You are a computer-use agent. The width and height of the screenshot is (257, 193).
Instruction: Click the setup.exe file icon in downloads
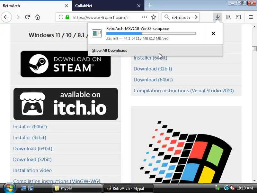click(x=97, y=33)
